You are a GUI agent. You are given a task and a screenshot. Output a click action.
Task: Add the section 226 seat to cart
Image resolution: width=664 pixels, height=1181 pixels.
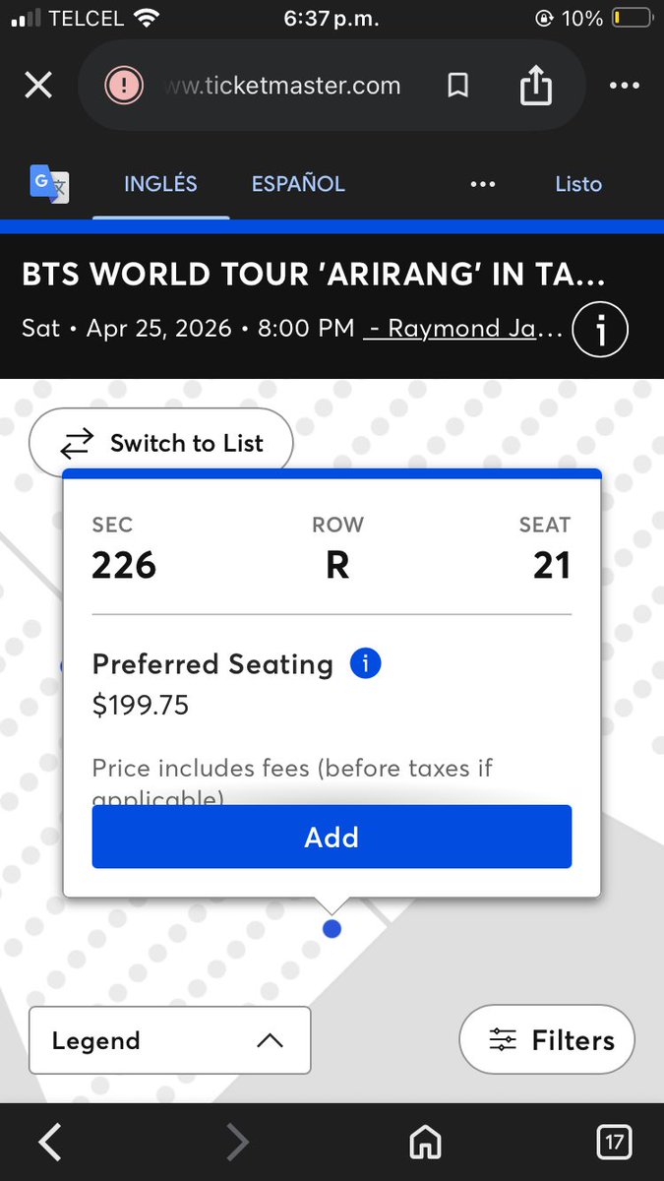[332, 837]
